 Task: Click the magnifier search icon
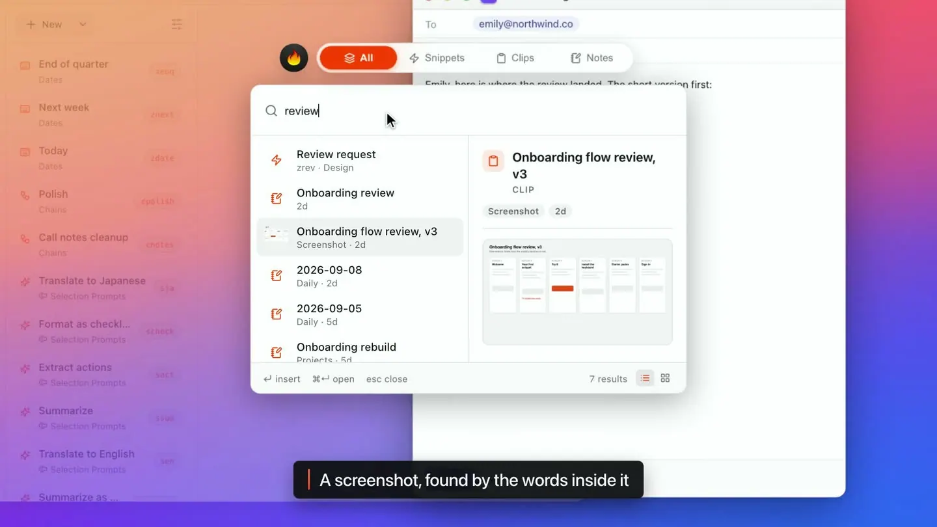pos(271,111)
